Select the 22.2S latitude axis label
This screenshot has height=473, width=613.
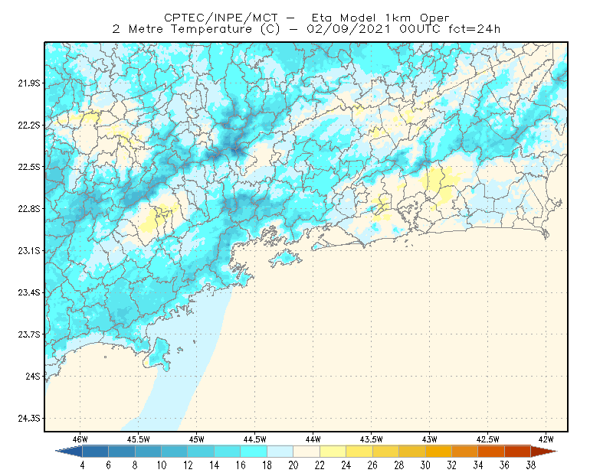point(29,125)
